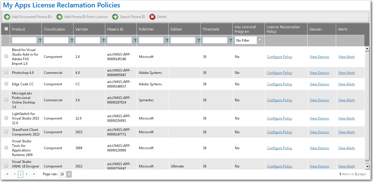This screenshot has height=182, width=373.
Task: Click page number 1 in pager
Action: pyautogui.click(x=21, y=174)
